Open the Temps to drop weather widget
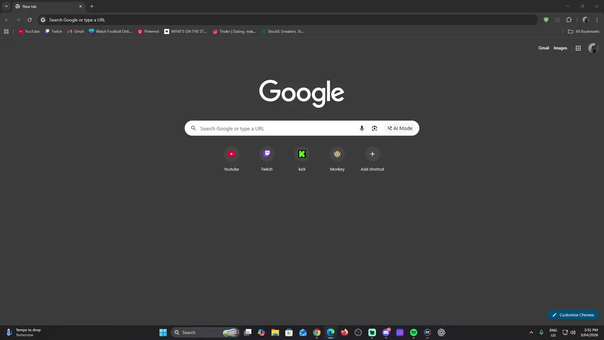This screenshot has width=604, height=340. tap(24, 332)
